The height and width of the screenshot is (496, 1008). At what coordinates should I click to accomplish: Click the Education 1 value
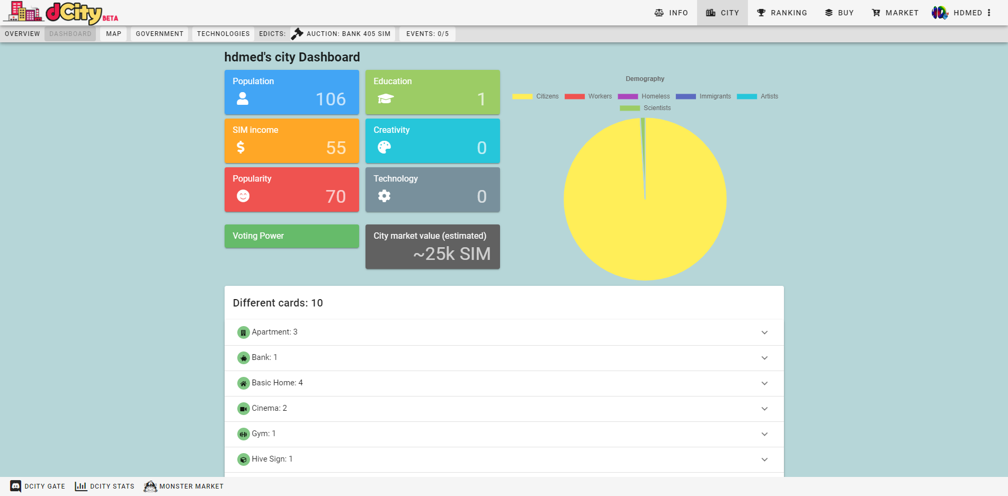click(481, 99)
